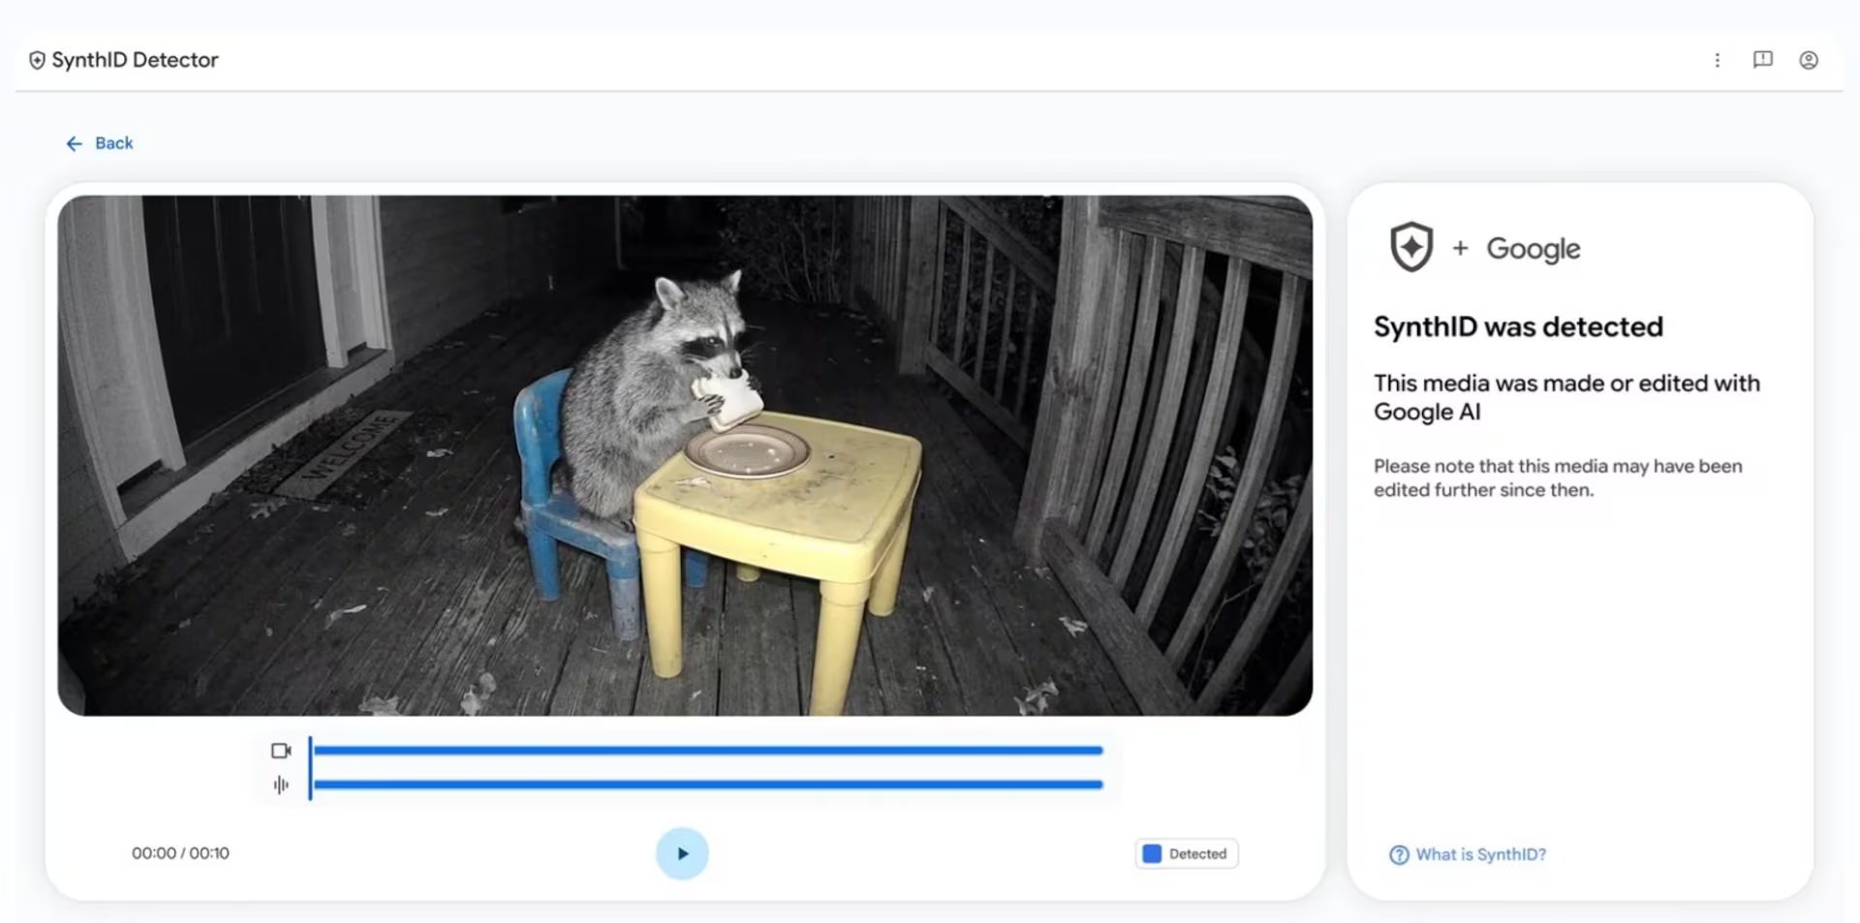Click the blue Detected legend swatch

[1152, 853]
